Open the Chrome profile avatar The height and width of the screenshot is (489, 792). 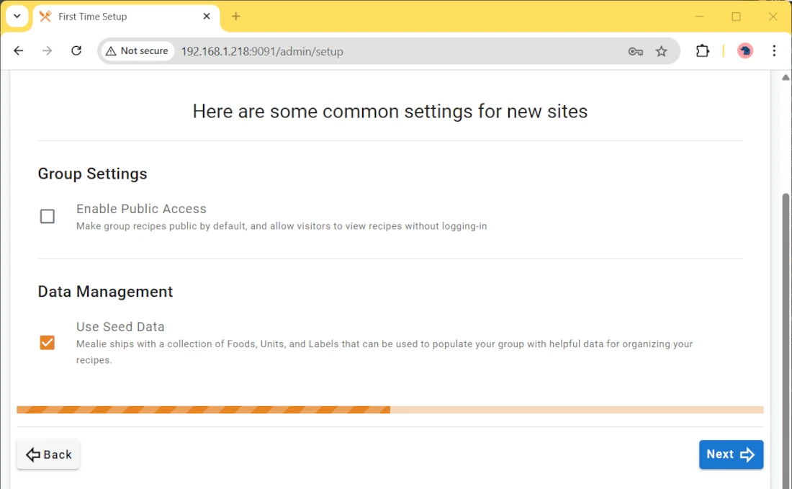click(x=745, y=50)
